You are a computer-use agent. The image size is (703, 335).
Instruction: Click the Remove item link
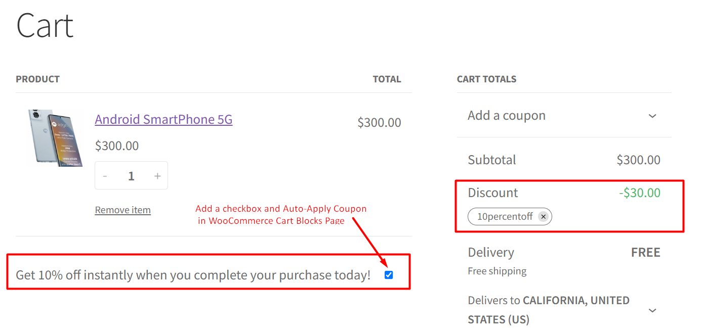(122, 210)
